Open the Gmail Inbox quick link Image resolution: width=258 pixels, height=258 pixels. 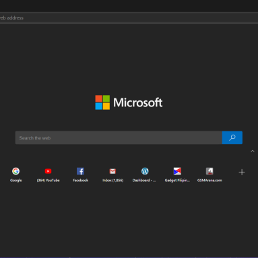[112, 174]
